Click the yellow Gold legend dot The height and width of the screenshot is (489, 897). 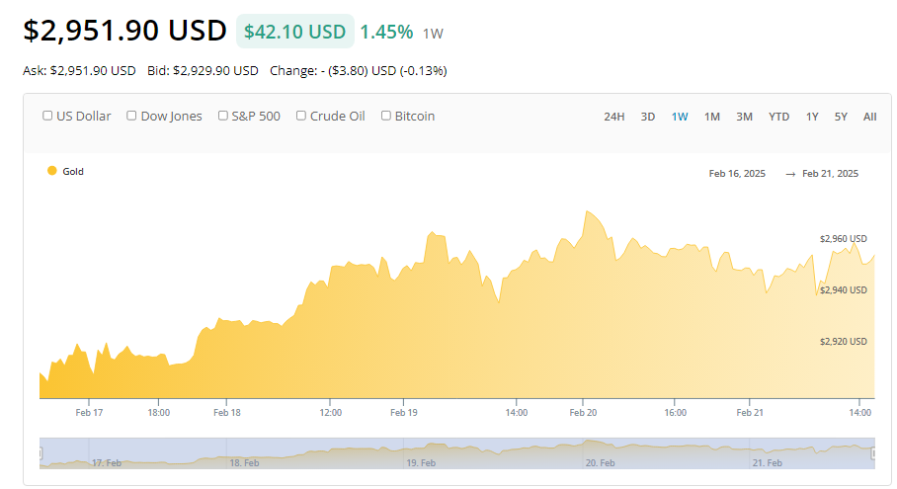(x=52, y=171)
